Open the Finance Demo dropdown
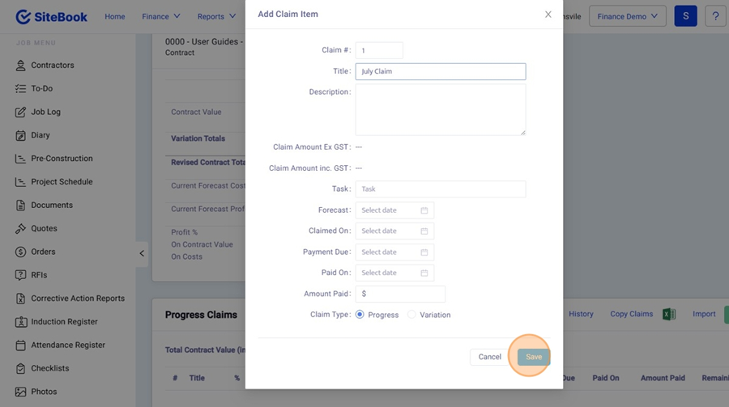This screenshot has width=729, height=407. coord(627,16)
